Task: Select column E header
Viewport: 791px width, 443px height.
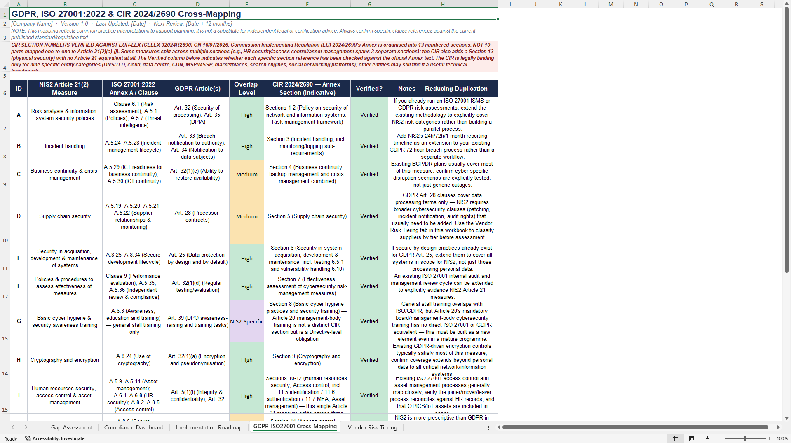Action: [x=246, y=4]
